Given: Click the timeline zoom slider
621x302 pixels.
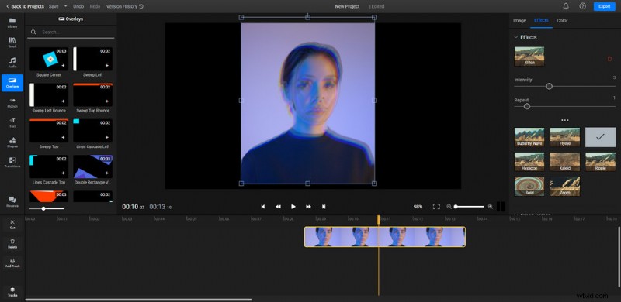Looking at the screenshot, I should pyautogui.click(x=470, y=206).
